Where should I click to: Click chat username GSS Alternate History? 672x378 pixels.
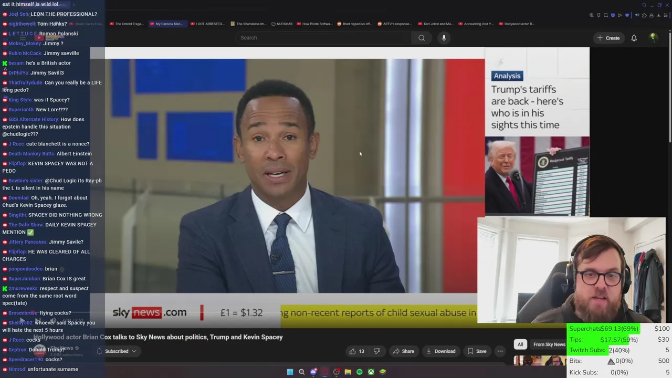(x=33, y=119)
